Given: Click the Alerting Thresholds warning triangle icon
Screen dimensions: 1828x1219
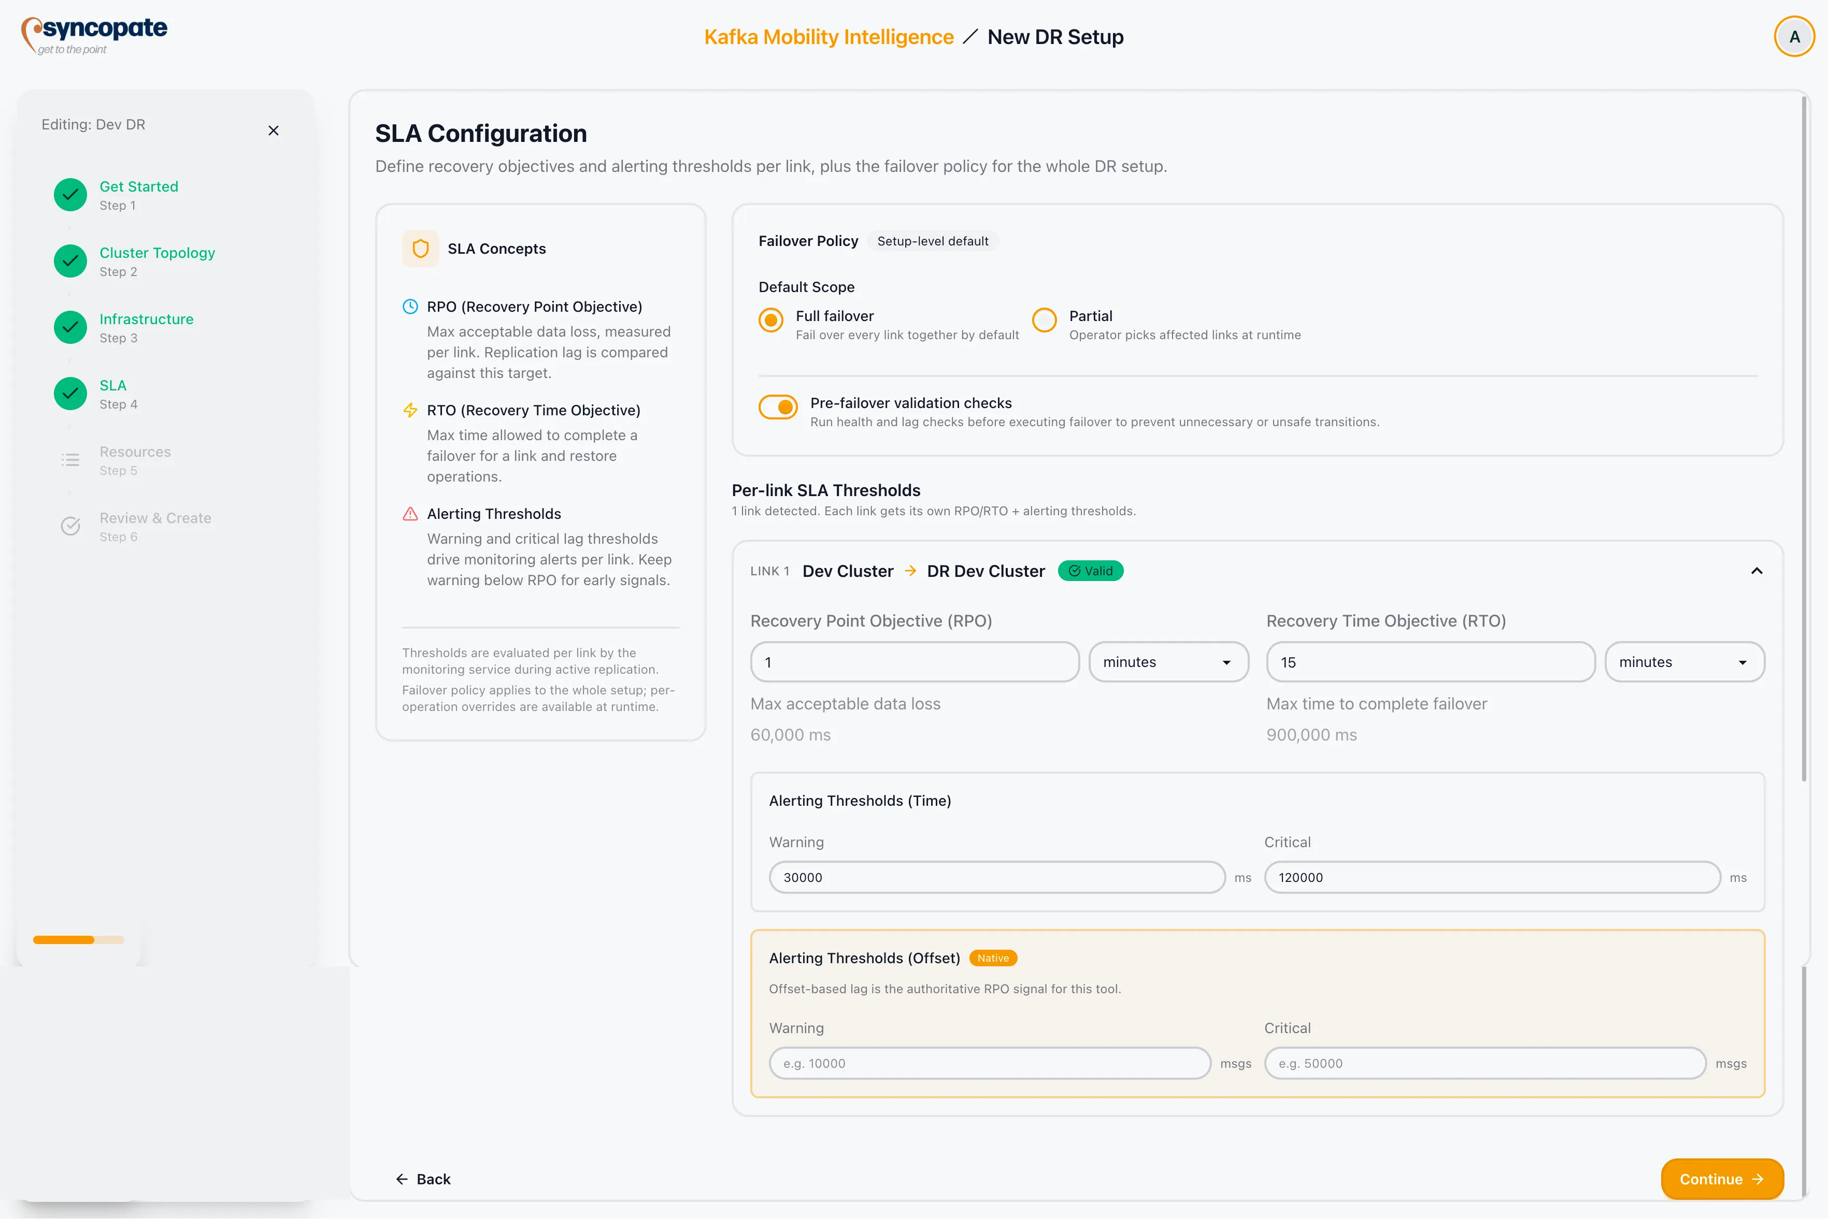Looking at the screenshot, I should [410, 514].
